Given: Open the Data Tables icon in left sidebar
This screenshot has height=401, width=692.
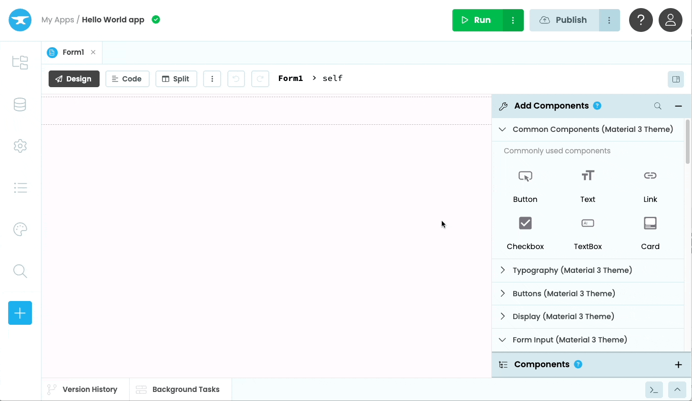Looking at the screenshot, I should click(20, 104).
